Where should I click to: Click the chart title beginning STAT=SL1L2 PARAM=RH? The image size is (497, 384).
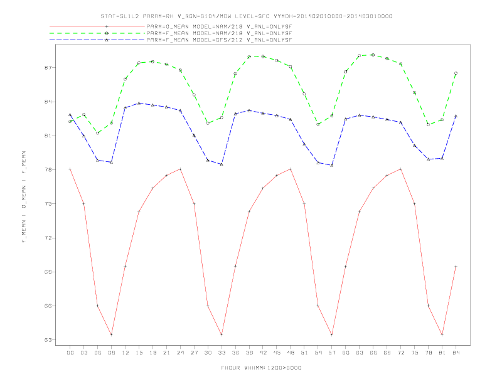tap(247, 16)
